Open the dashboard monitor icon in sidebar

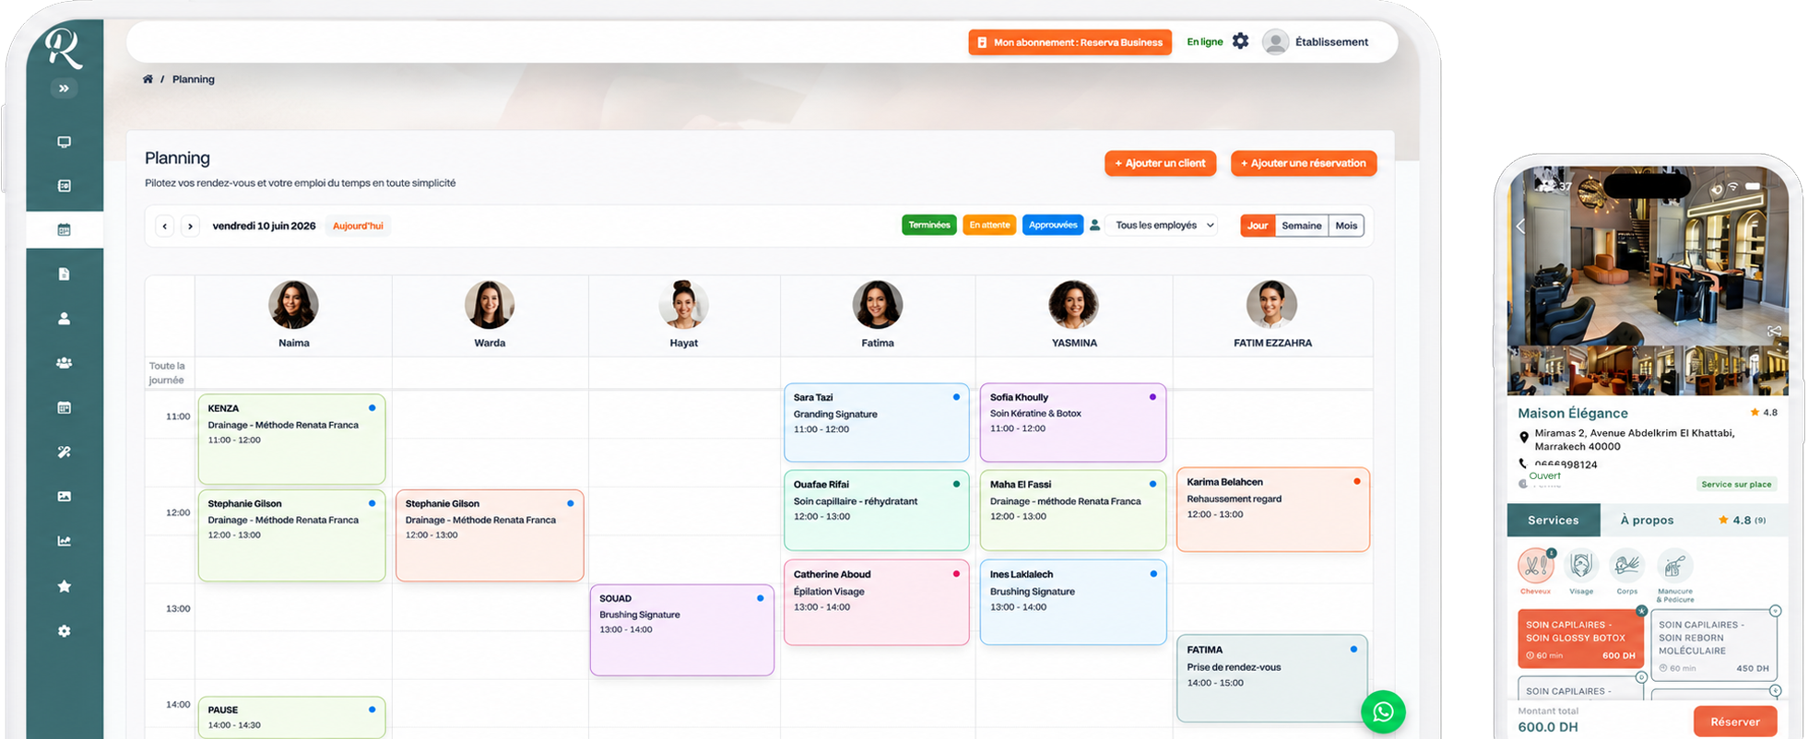point(64,142)
